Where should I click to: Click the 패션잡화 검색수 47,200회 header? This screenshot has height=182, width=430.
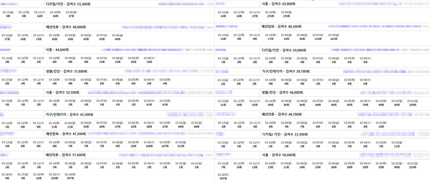click(66, 134)
